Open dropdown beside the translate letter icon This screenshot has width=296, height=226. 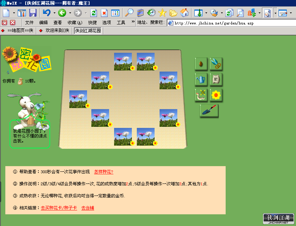coord(259,13)
